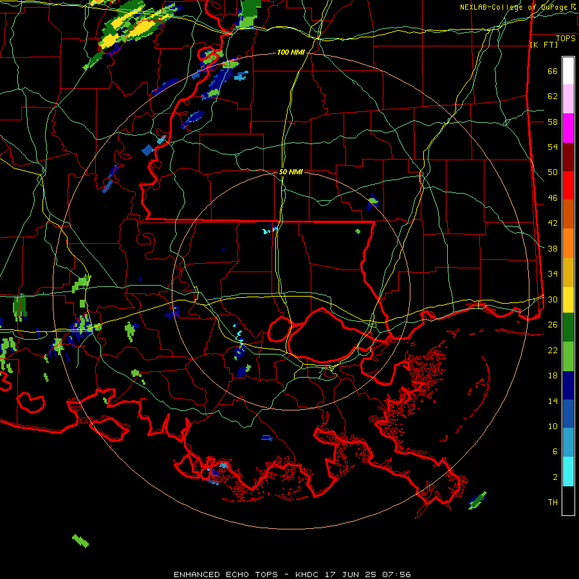Click the NEXLAB-College of DuPage credit text

pyautogui.click(x=518, y=7)
